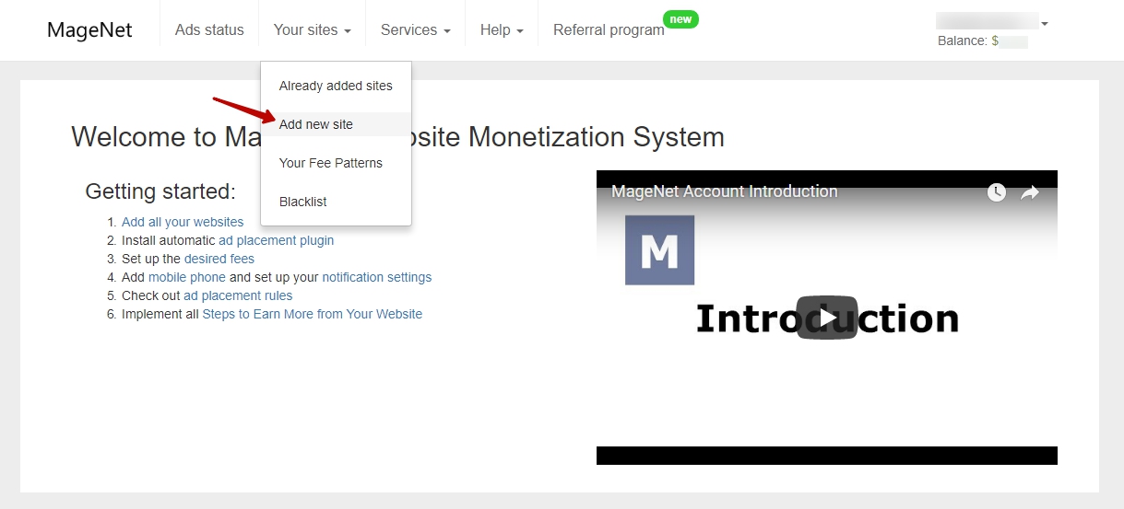Follow the 'notification settings' link
Viewport: 1124px width, 509px height.
[x=376, y=277]
